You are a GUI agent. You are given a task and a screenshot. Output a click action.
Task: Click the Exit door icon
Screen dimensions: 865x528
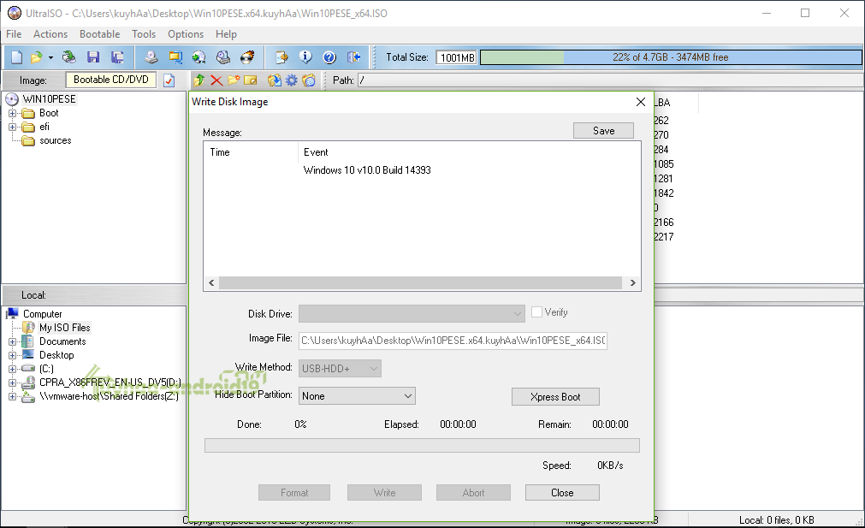coord(353,56)
